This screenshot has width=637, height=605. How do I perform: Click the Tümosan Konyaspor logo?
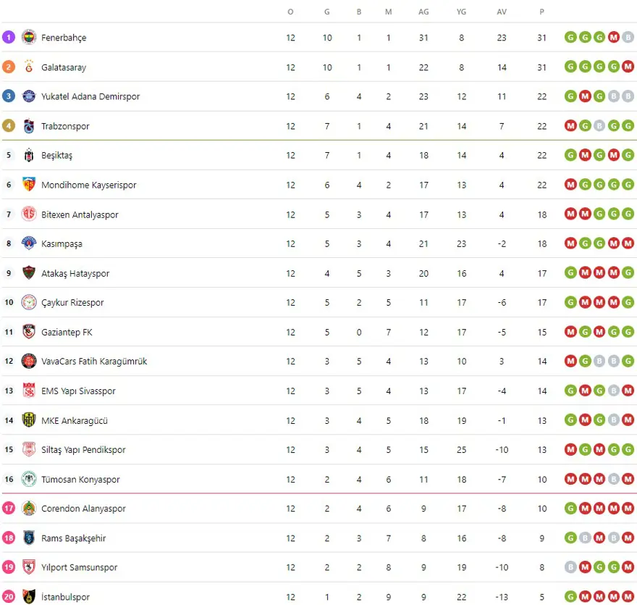(29, 479)
